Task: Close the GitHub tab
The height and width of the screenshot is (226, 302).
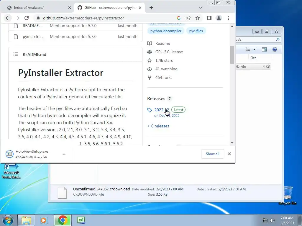Action: 140,8
